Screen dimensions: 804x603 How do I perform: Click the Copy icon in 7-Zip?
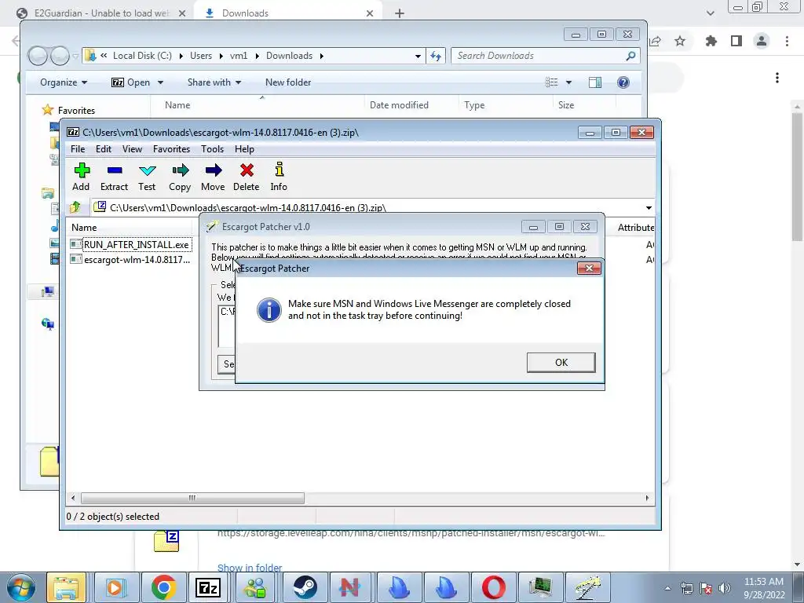point(180,177)
